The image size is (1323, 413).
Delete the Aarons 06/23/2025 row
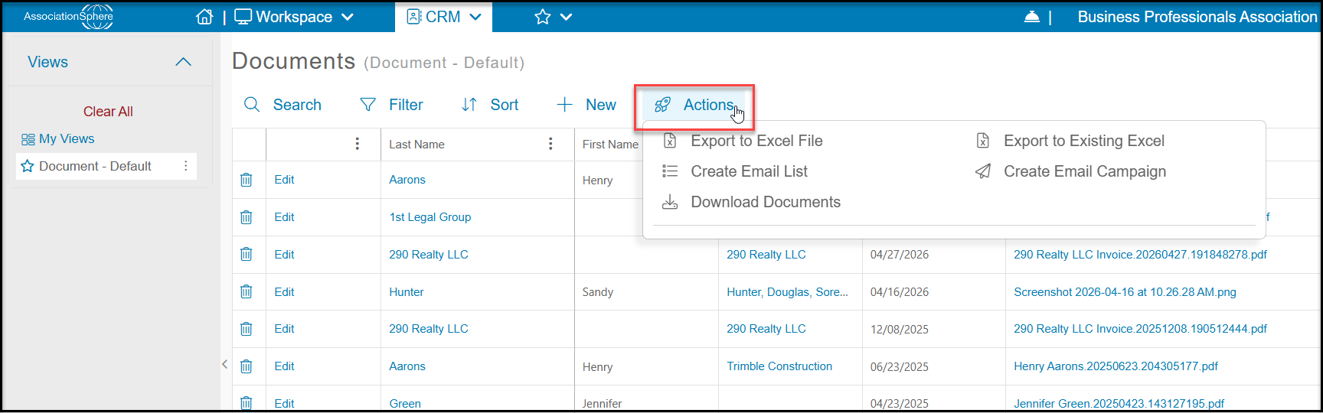247,366
